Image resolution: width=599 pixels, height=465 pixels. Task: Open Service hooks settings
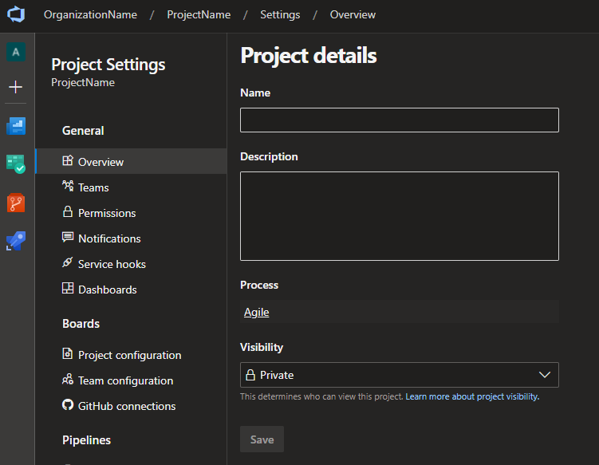click(112, 264)
